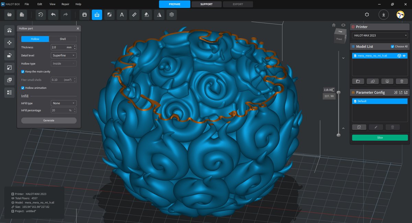Viewport: 412px width, 223px height.
Task: Switch to the PREPARE tab
Action: click(174, 4)
